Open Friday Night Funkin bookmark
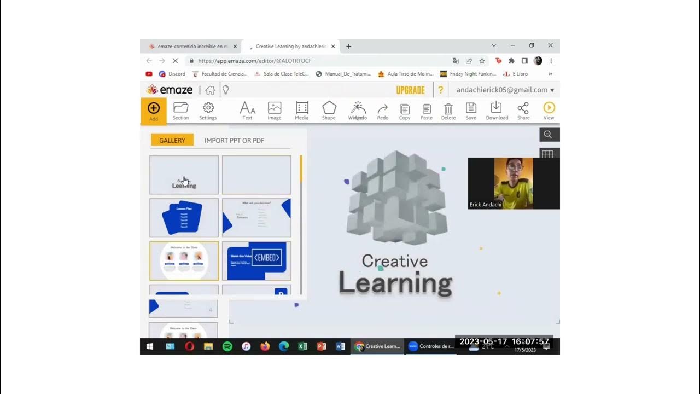Viewport: 700px width, 394px height. [468, 74]
